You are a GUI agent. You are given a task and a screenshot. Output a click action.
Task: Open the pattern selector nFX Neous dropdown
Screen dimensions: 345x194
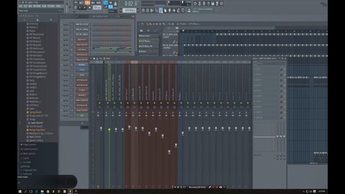[129, 10]
